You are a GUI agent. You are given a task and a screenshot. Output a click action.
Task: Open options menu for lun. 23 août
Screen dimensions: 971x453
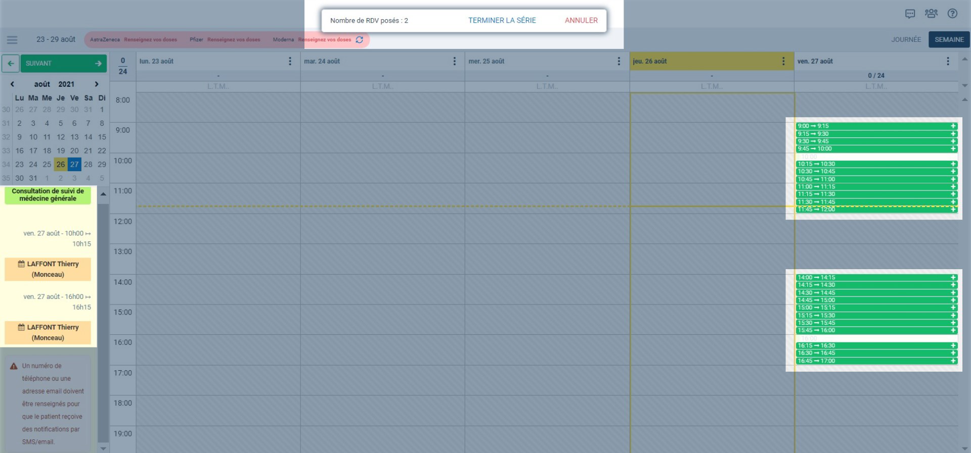click(x=290, y=61)
